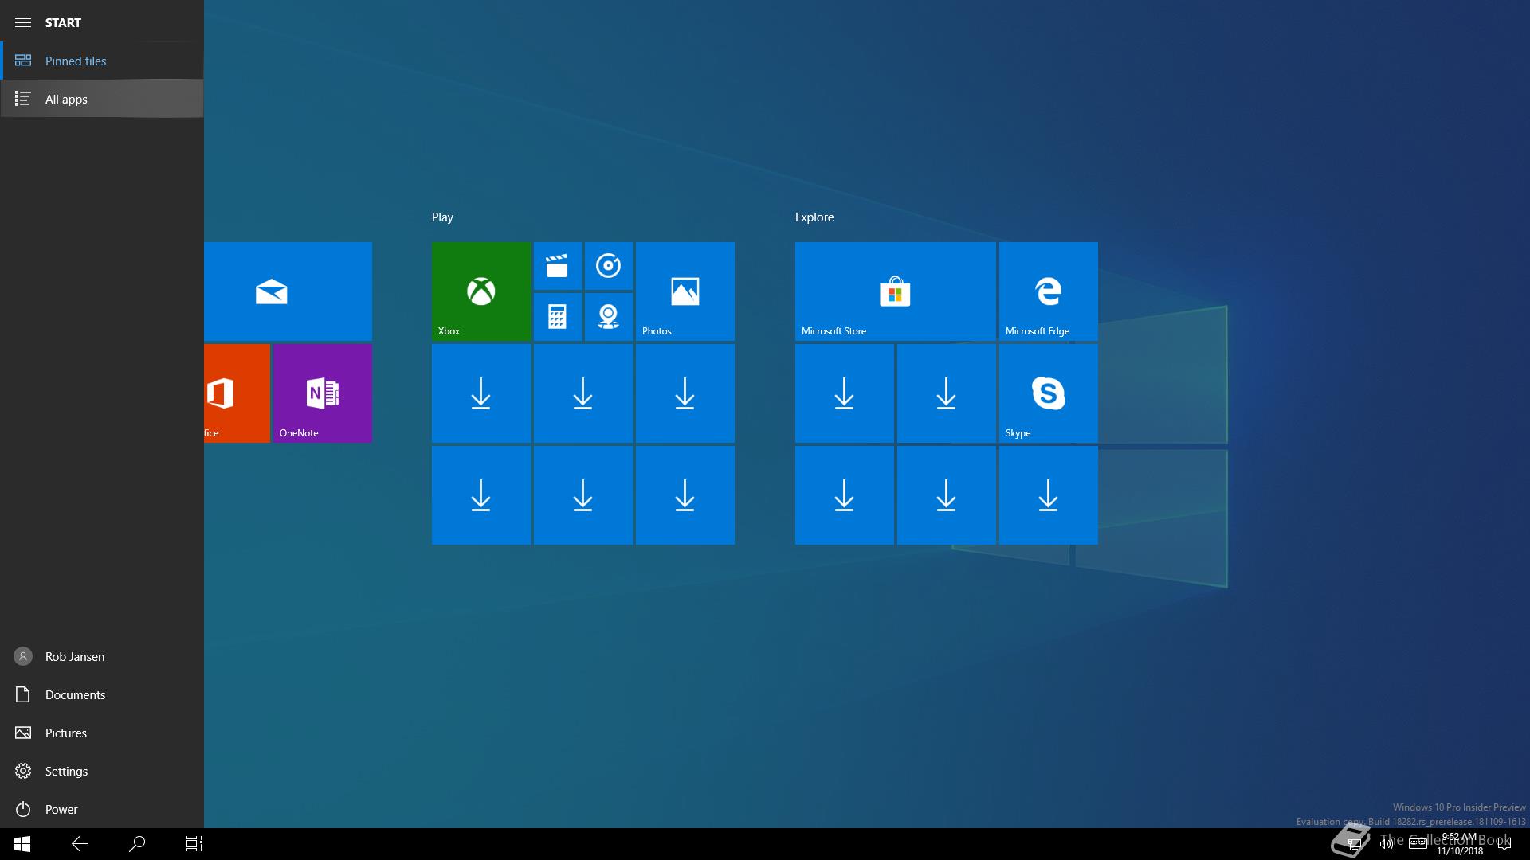Screen dimensions: 1530x860
Task: Open the OneNote tile
Action: [323, 393]
